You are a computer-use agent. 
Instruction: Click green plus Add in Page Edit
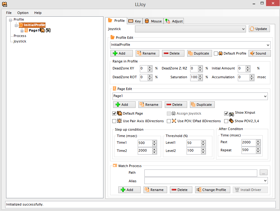click(x=124, y=105)
